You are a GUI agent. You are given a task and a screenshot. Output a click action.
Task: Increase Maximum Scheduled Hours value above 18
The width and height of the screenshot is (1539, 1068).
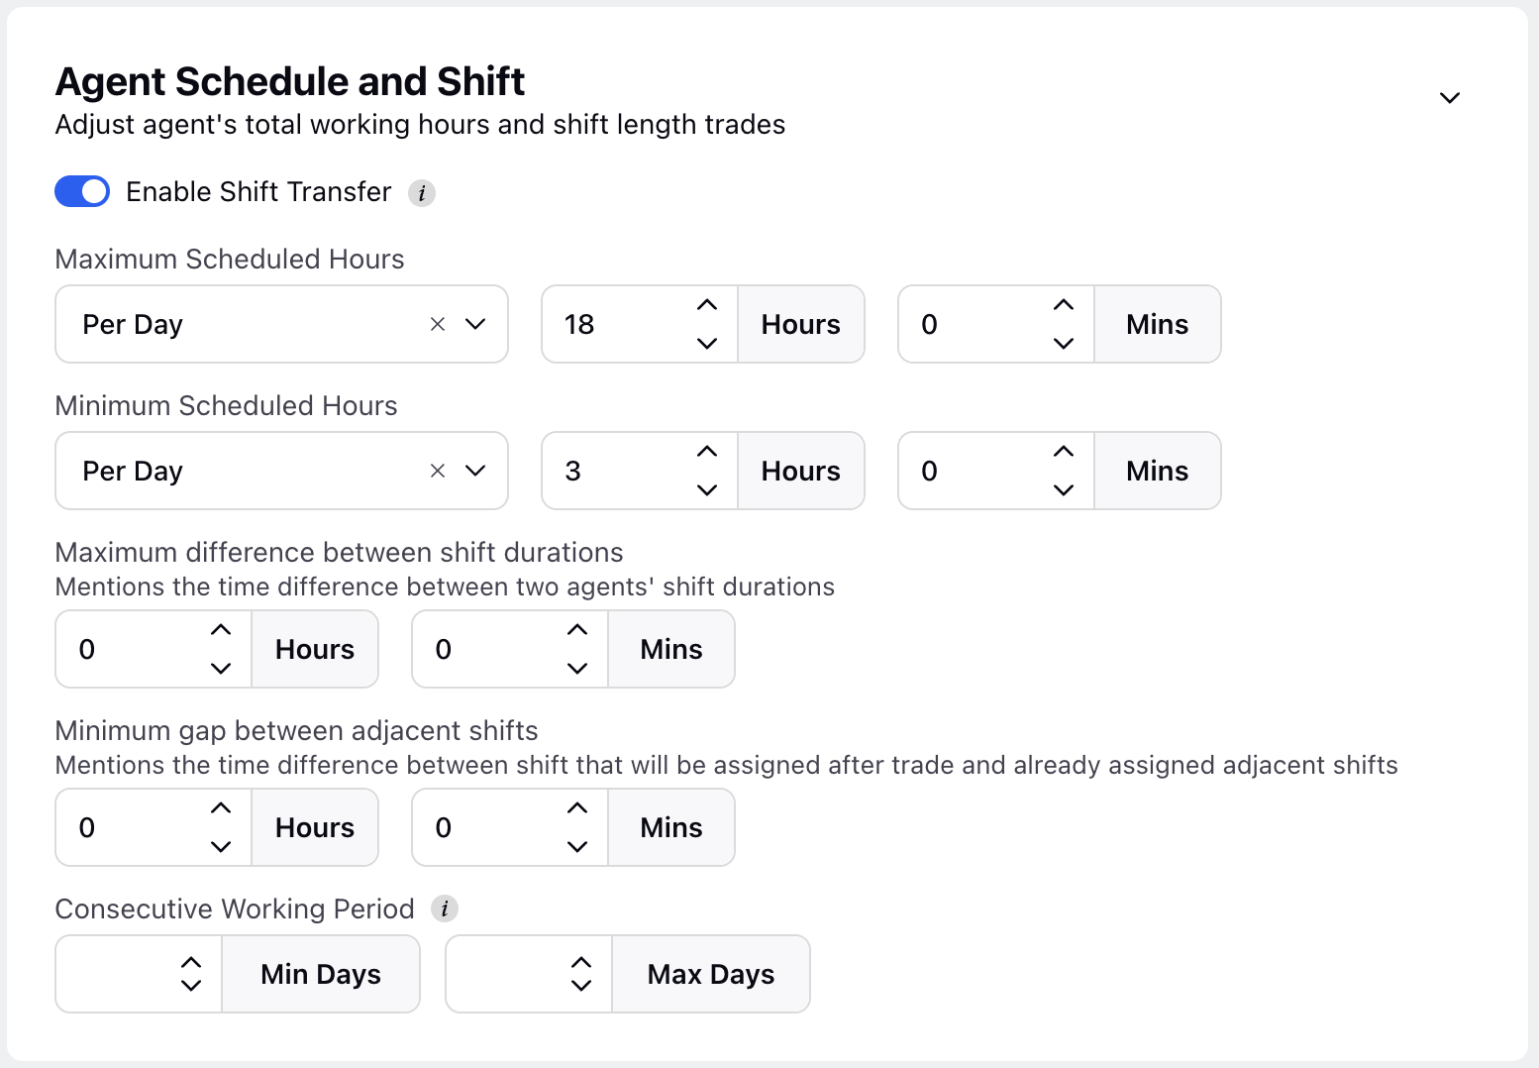707,305
